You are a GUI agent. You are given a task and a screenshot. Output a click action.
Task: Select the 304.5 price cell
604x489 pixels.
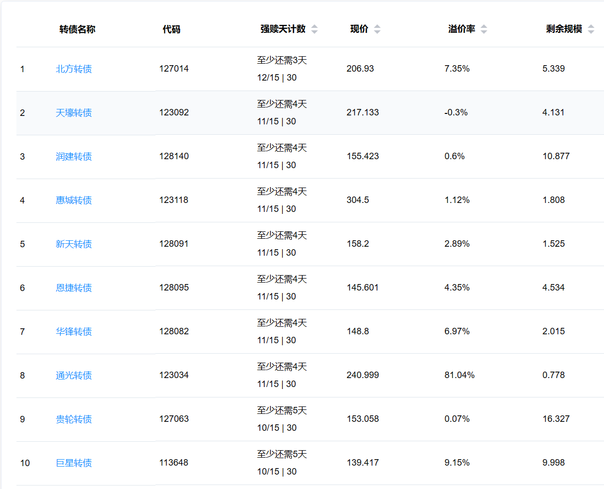pos(358,200)
